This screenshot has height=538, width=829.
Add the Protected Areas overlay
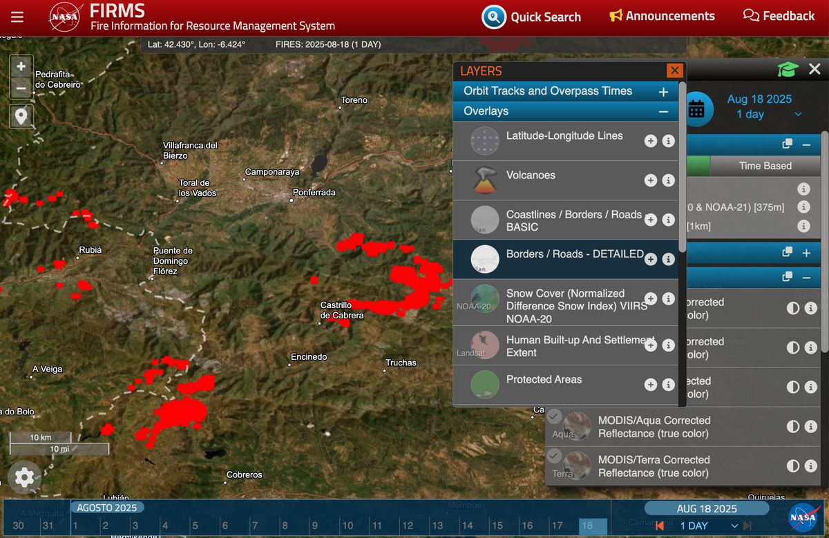650,384
